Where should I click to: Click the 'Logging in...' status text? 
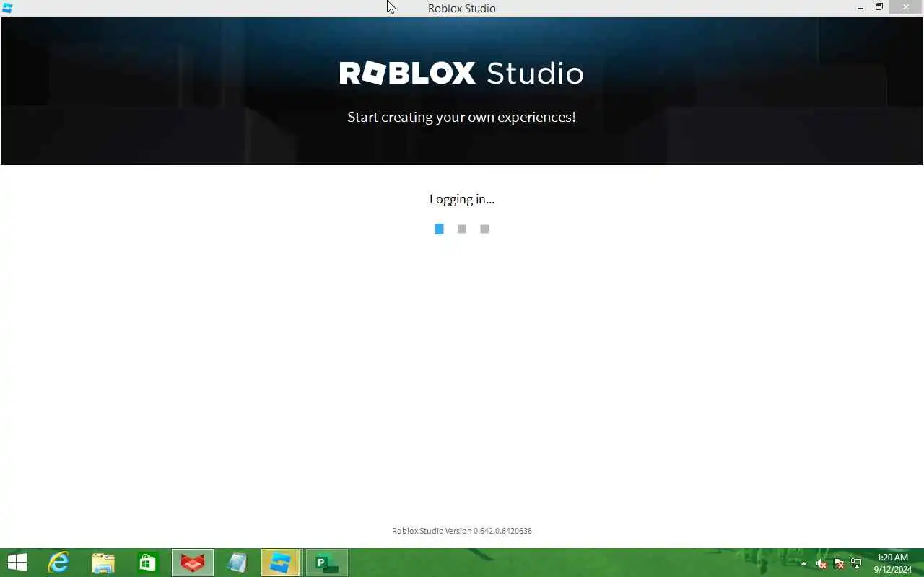pyautogui.click(x=462, y=199)
